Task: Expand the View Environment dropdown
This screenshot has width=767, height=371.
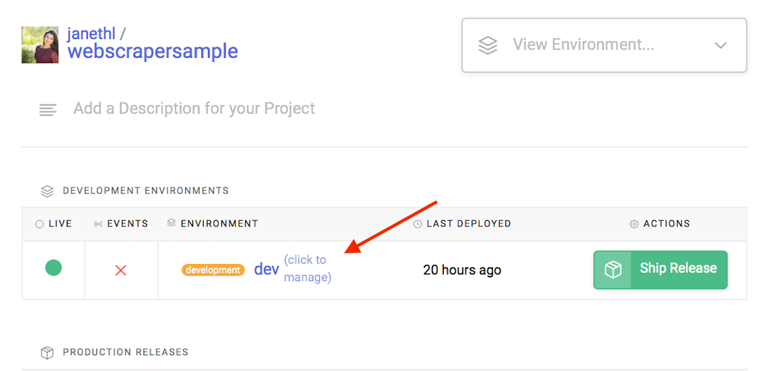Action: pos(604,45)
